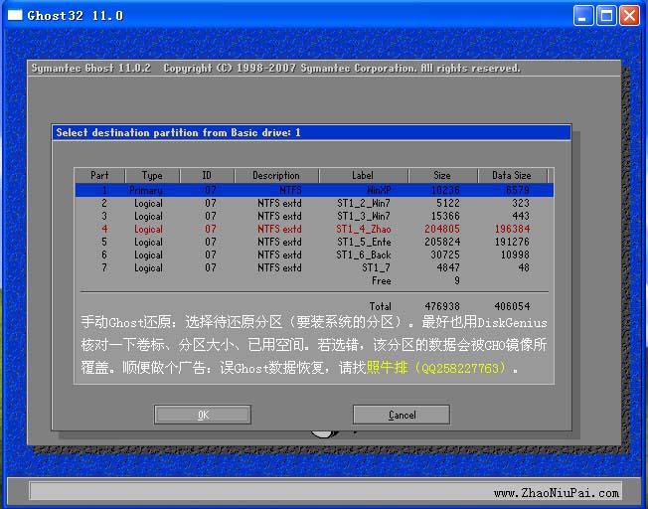Screen dimensions: 648x509
Task: Click the Part column header
Action: coord(99,175)
